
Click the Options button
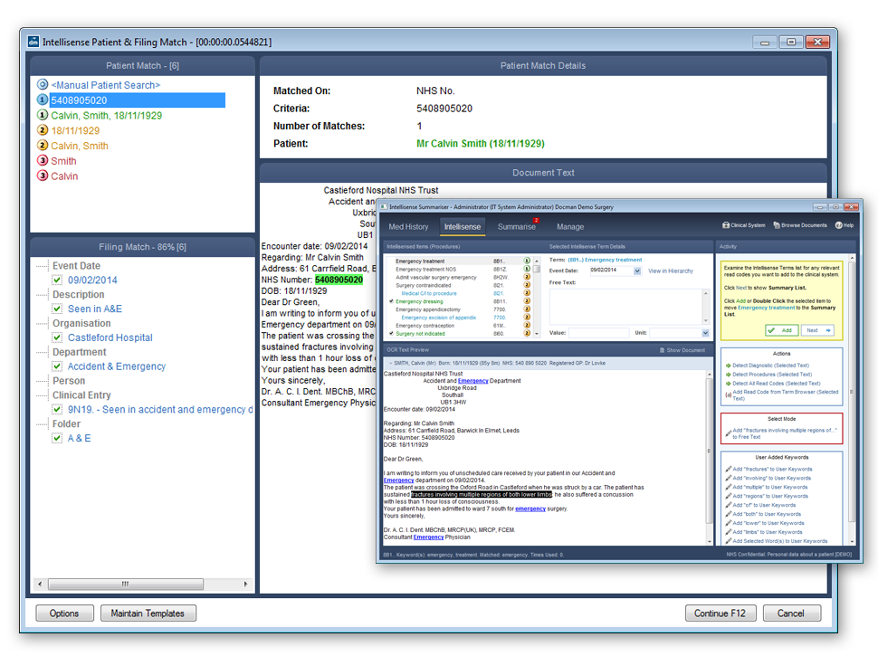pos(64,613)
